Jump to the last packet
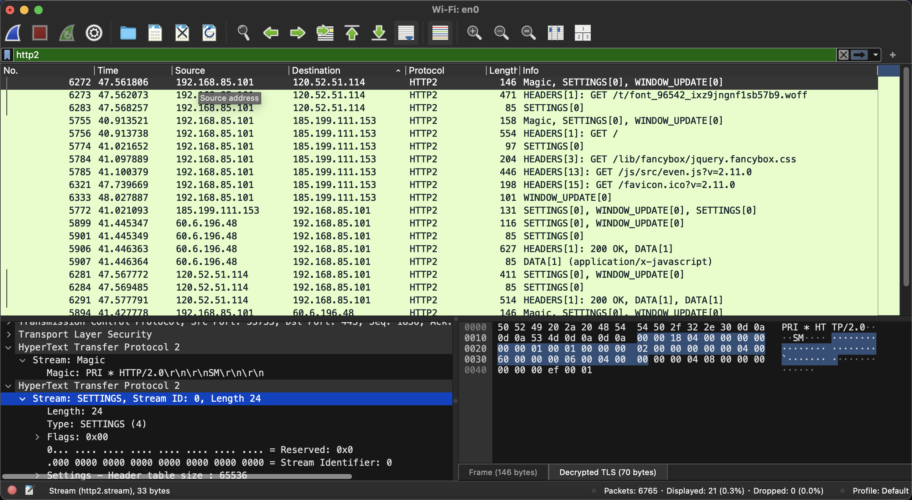Image resolution: width=912 pixels, height=500 pixels. coord(379,33)
